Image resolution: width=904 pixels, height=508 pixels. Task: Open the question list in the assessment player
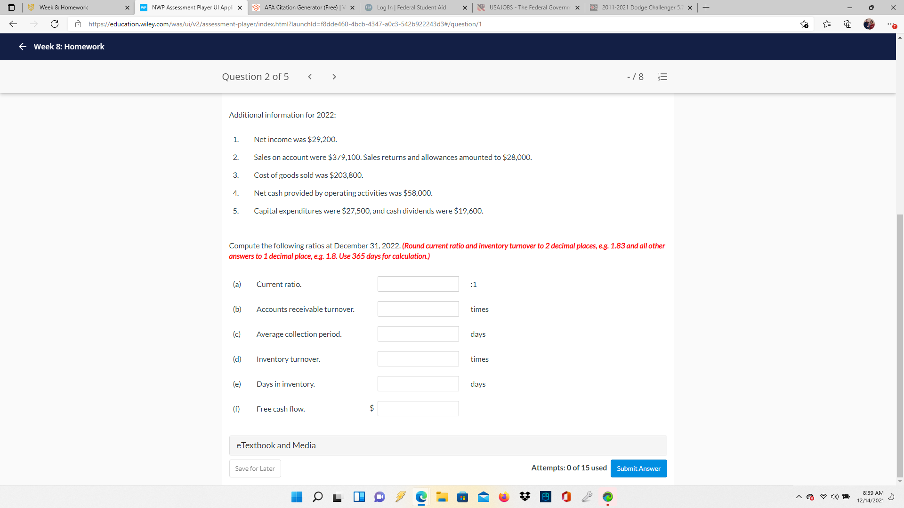[x=662, y=76]
